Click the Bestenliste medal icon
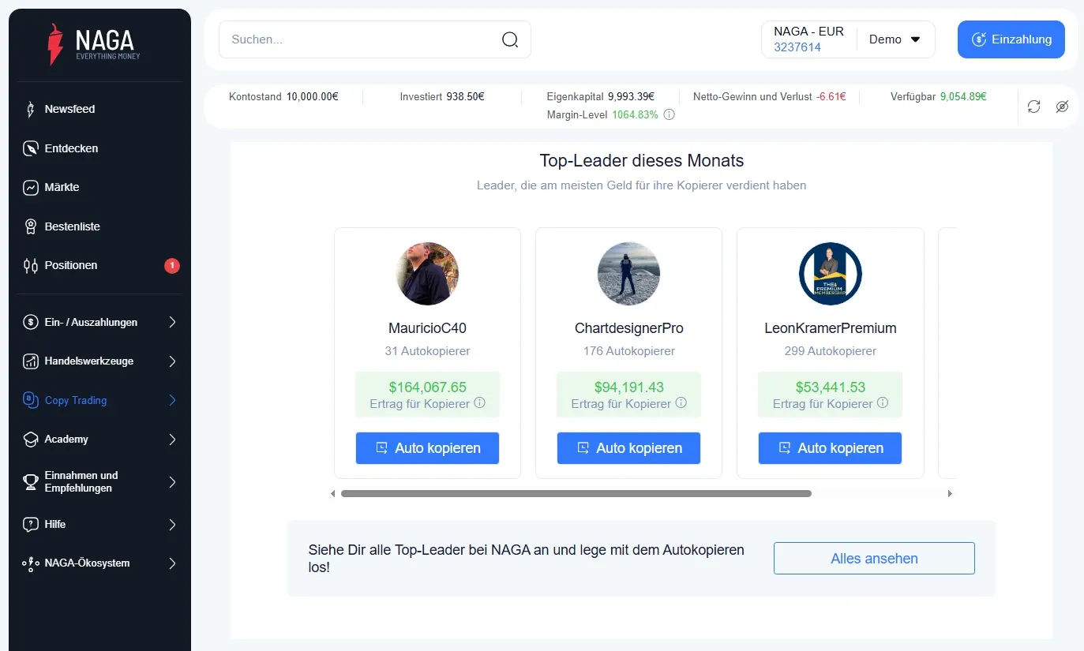 [31, 226]
